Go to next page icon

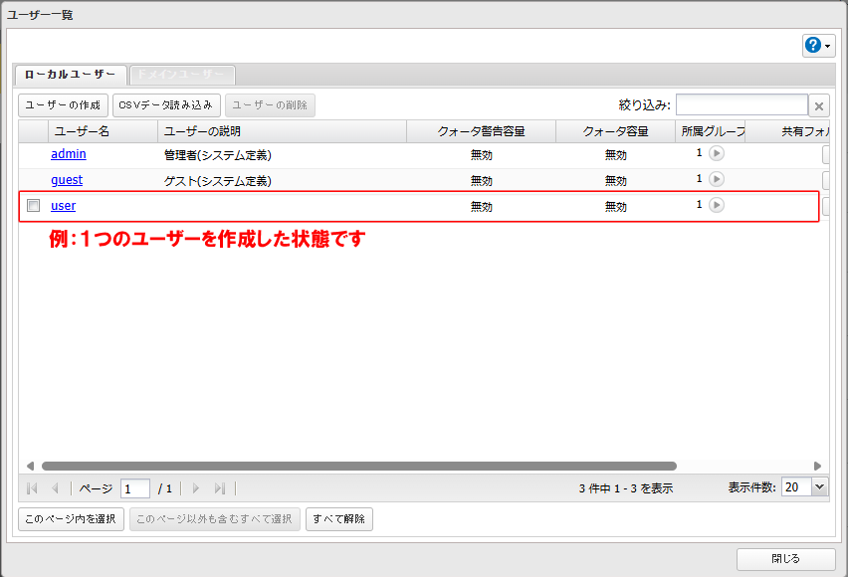(196, 488)
